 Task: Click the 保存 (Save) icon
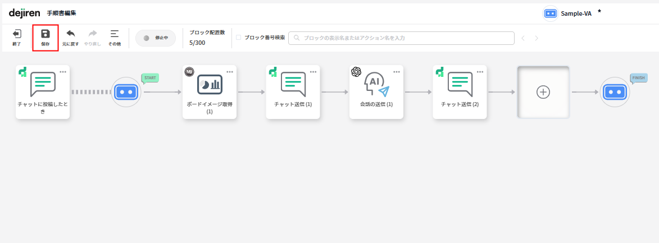pos(46,34)
